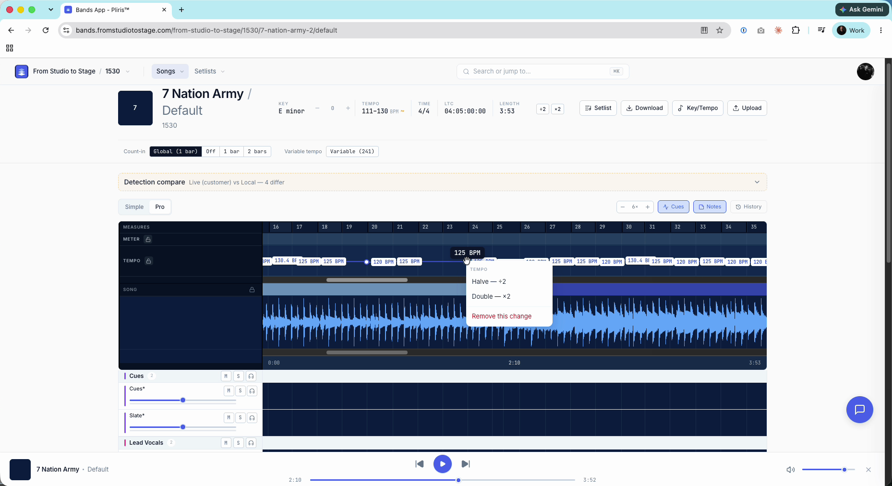Click the Upload button
Screen dimensions: 892x486
click(747, 108)
